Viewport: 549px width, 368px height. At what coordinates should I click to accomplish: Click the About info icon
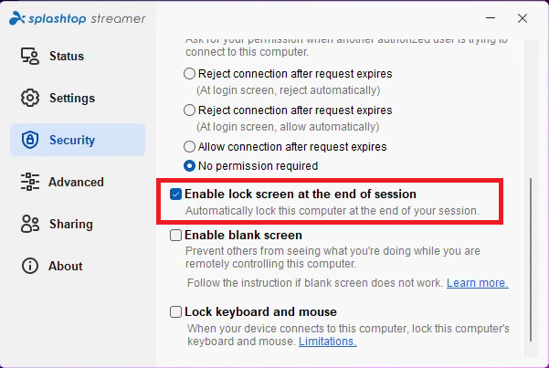29,267
